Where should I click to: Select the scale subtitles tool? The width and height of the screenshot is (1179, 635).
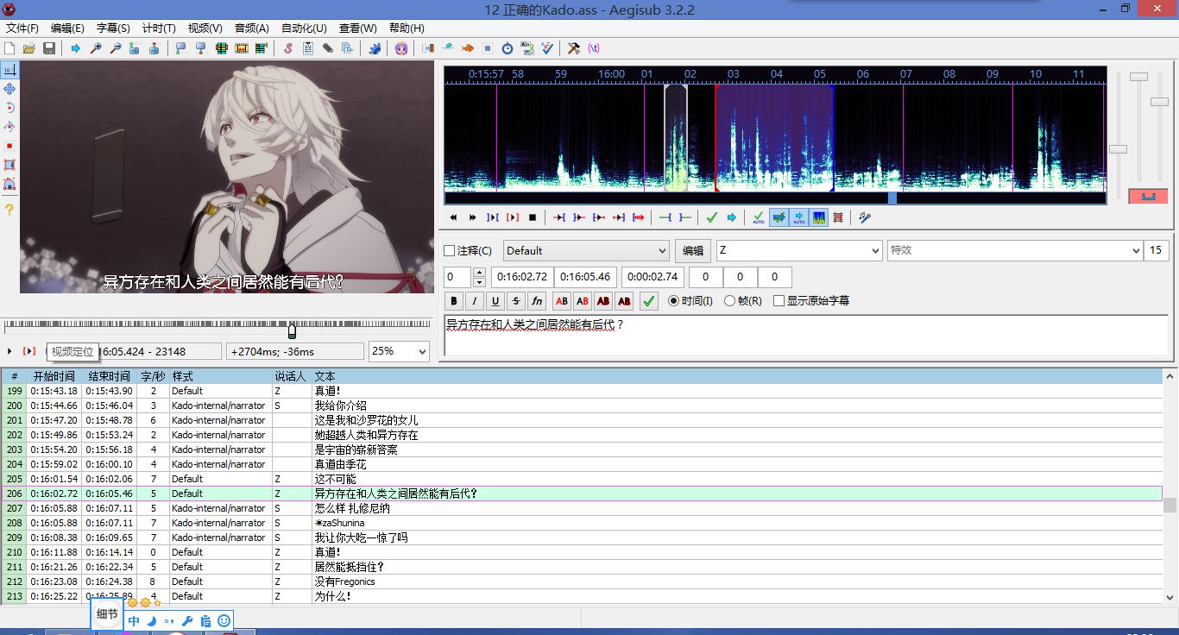(x=9, y=146)
